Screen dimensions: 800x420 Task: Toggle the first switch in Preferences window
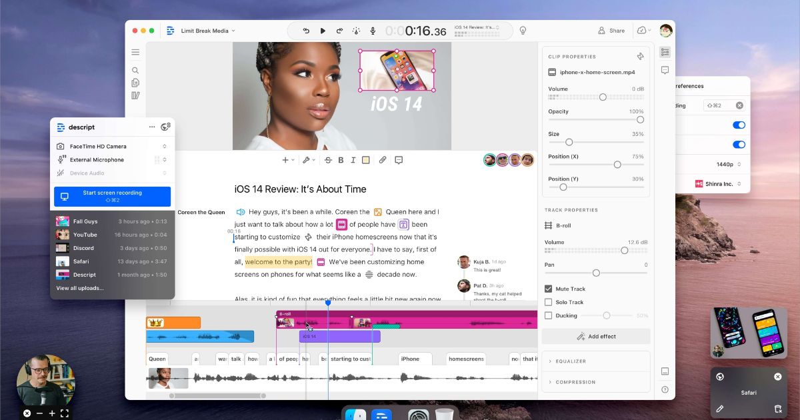click(x=739, y=125)
